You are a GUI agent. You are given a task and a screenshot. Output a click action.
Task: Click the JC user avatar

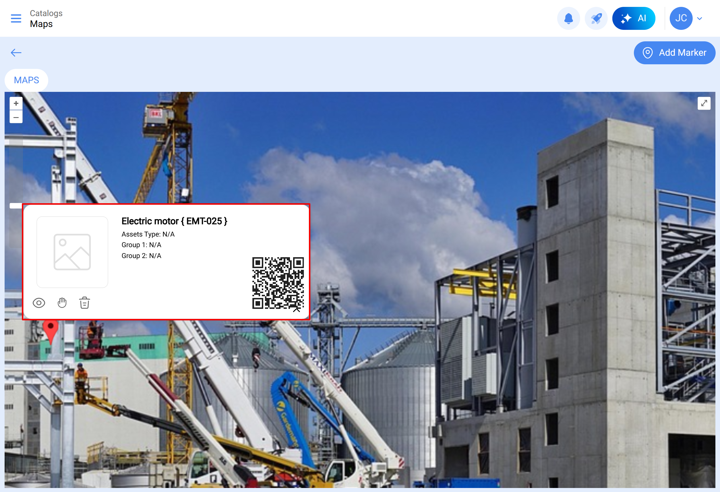click(x=681, y=18)
